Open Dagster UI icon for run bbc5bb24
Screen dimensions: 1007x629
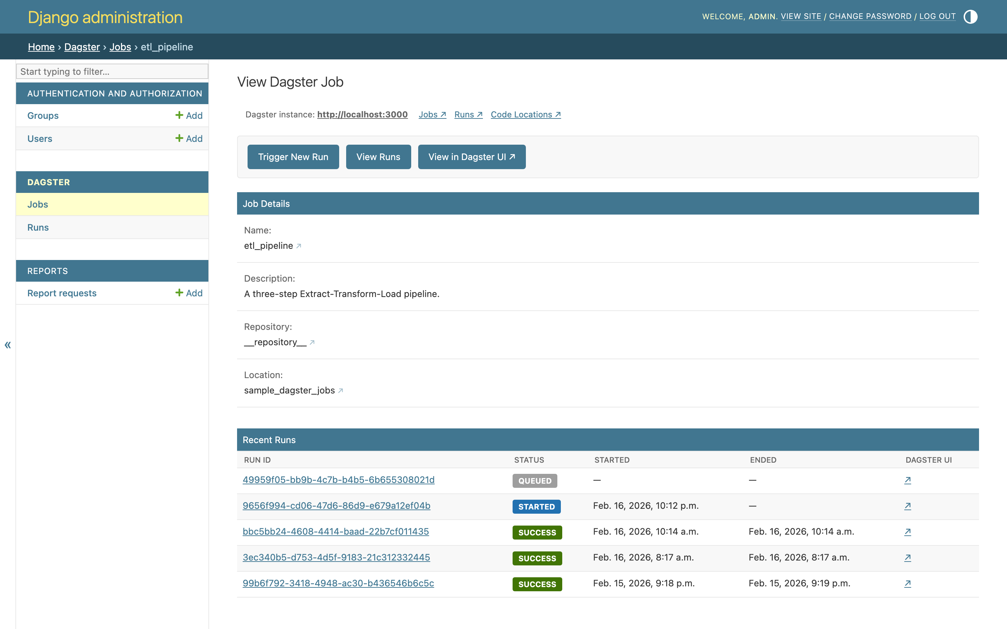point(908,532)
